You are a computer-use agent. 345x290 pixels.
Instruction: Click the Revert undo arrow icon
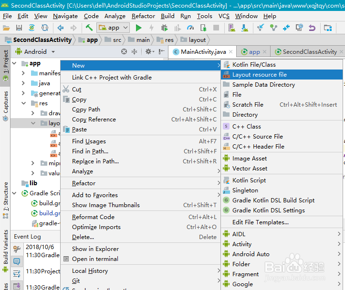(x=312, y=28)
